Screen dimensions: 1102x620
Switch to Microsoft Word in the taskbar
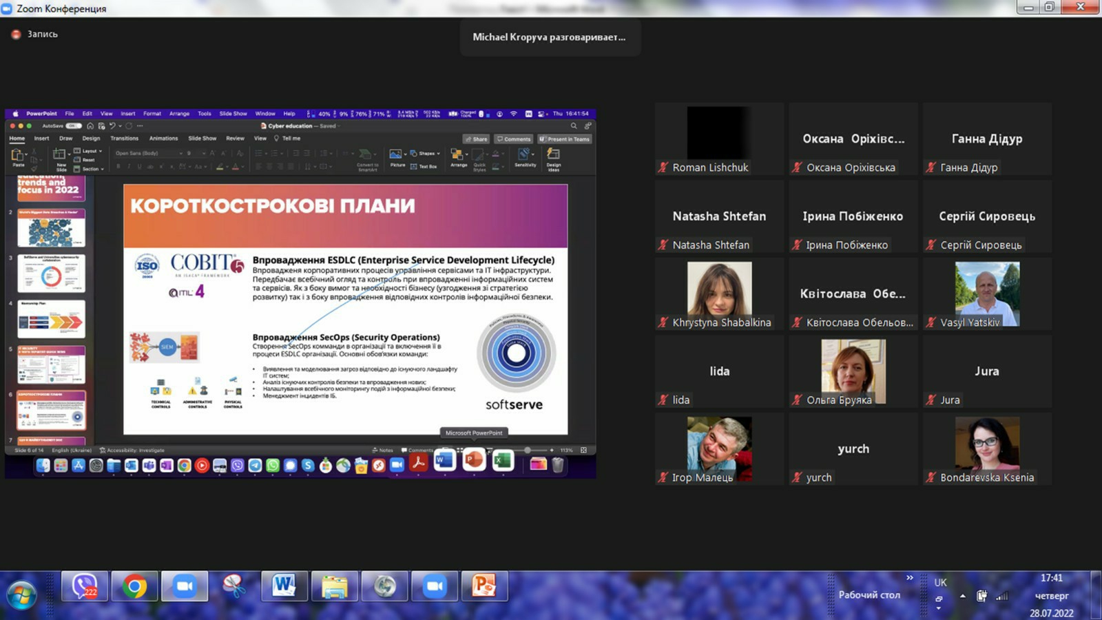tap(284, 586)
